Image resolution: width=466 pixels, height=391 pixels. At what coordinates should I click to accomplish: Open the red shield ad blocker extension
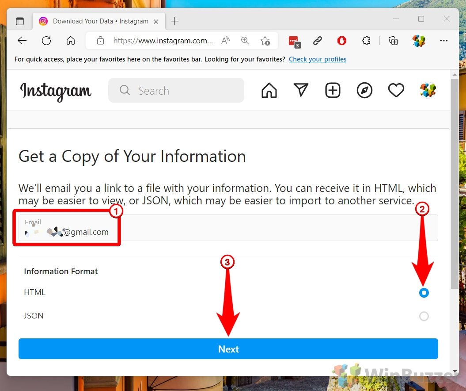[342, 40]
